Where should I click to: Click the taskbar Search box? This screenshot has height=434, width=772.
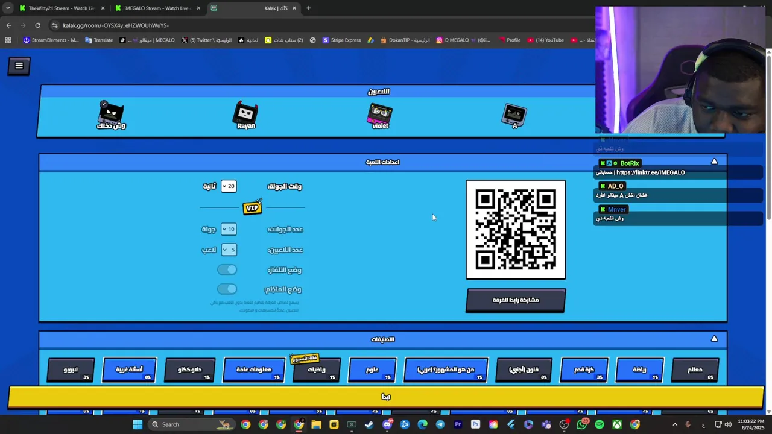pos(191,424)
